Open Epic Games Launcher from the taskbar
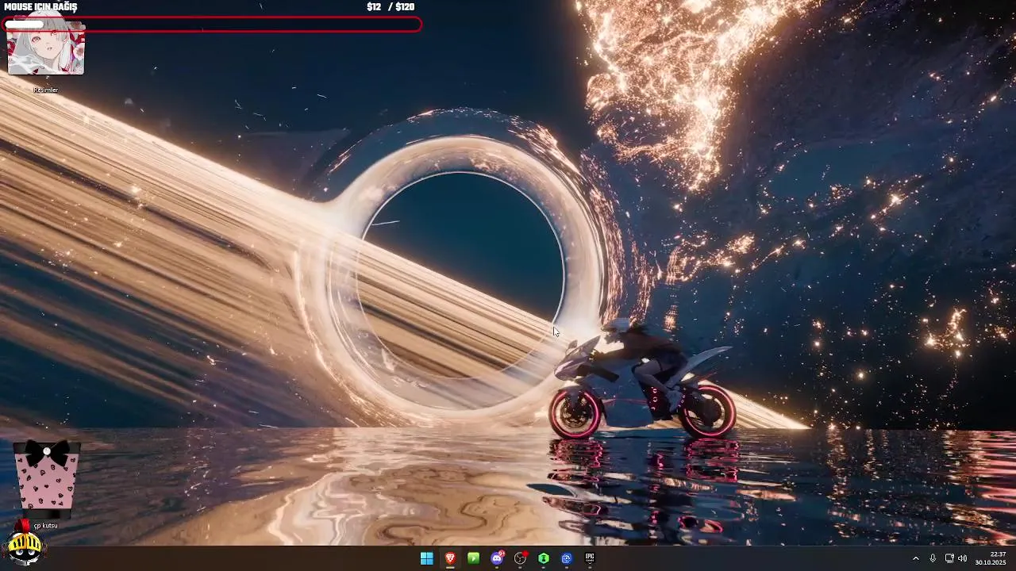Image resolution: width=1016 pixels, height=571 pixels. [590, 558]
